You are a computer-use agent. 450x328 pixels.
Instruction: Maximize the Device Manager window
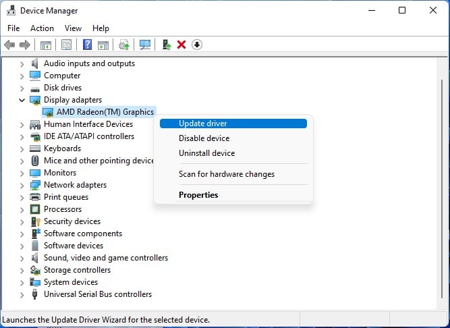pyautogui.click(x=402, y=10)
